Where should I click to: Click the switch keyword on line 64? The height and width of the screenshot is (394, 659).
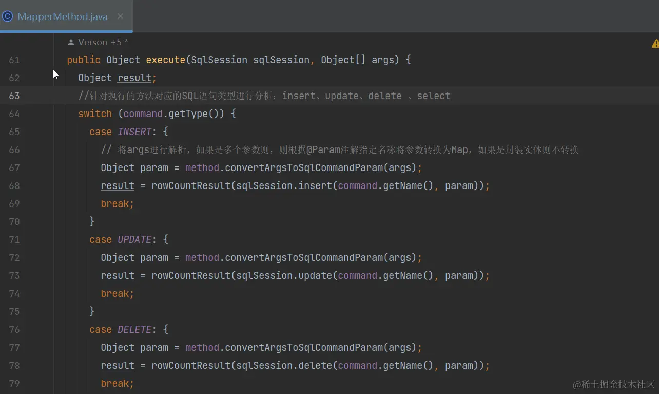pyautogui.click(x=95, y=114)
